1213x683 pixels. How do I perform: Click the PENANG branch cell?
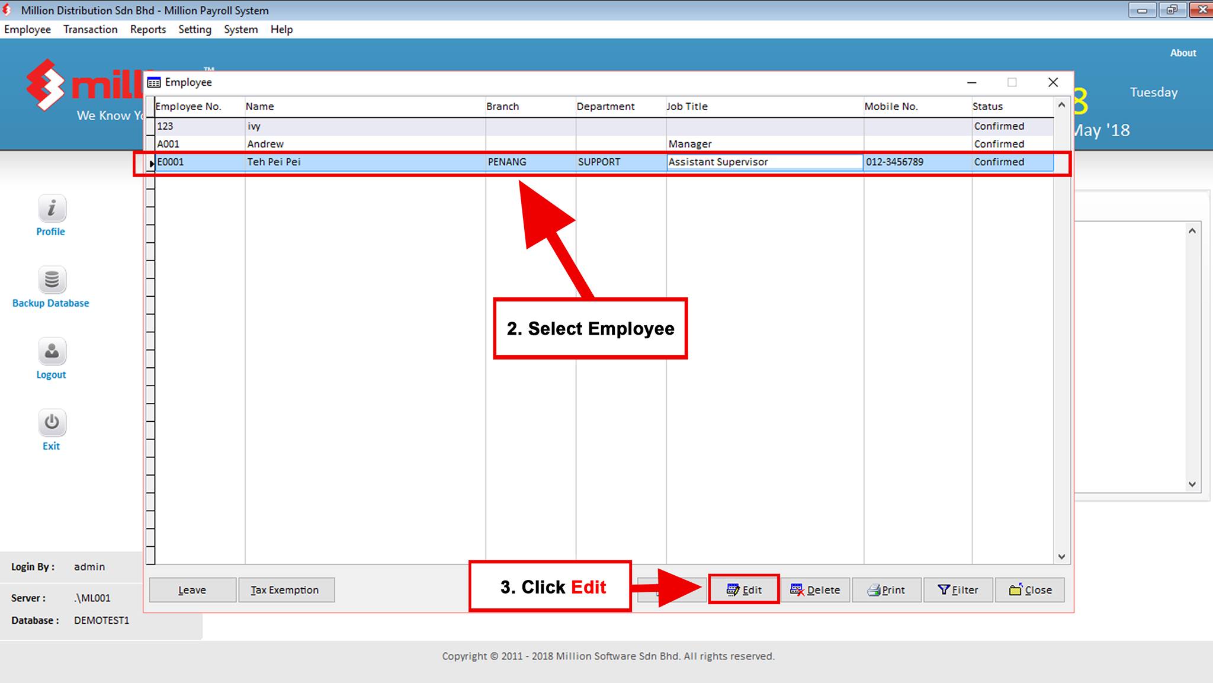(x=531, y=162)
